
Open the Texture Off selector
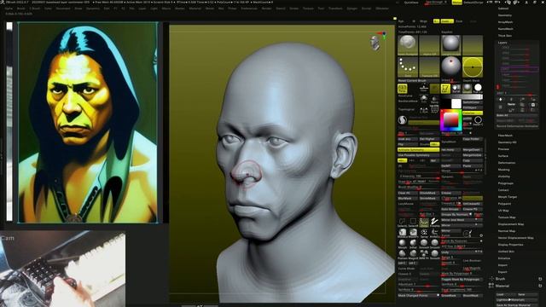(x=429, y=67)
